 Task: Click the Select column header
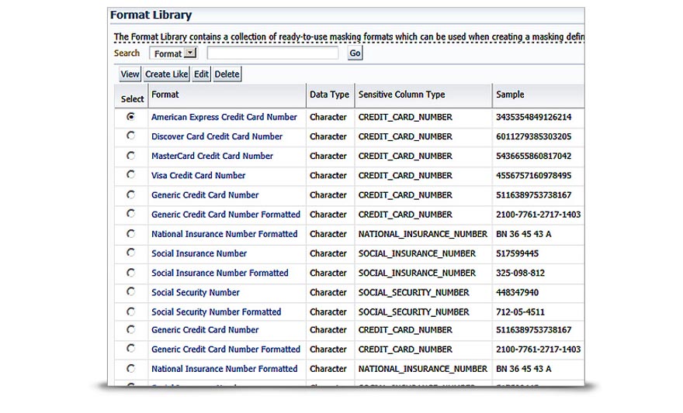(132, 99)
